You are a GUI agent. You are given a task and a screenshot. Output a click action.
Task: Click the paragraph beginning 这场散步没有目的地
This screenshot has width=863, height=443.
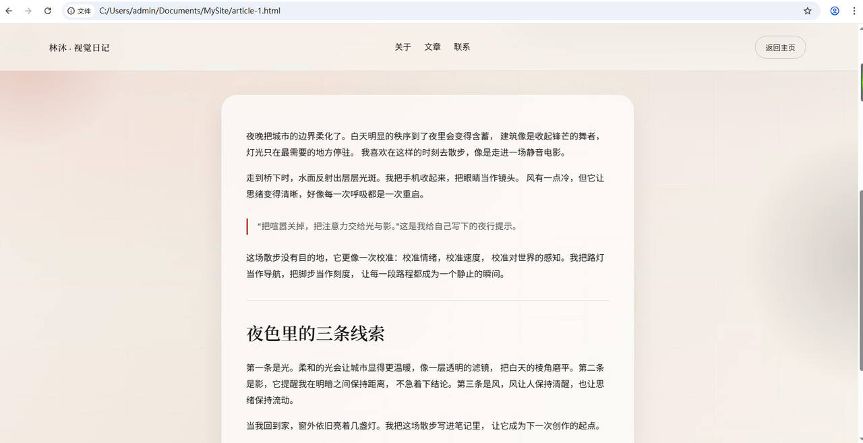(427, 266)
